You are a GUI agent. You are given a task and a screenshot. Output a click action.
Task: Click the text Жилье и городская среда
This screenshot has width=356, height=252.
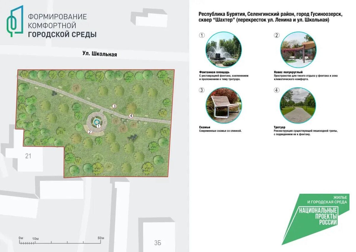click(x=327, y=200)
